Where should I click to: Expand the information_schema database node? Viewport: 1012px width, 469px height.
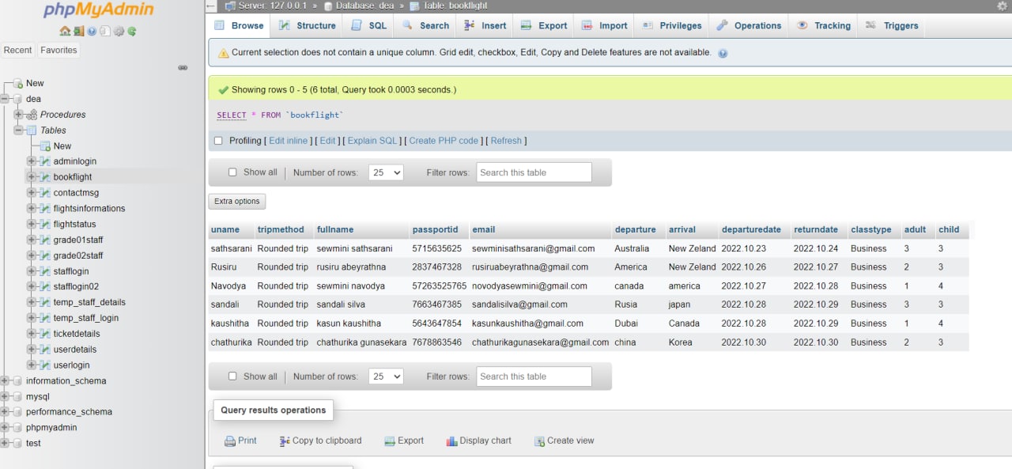tap(5, 380)
